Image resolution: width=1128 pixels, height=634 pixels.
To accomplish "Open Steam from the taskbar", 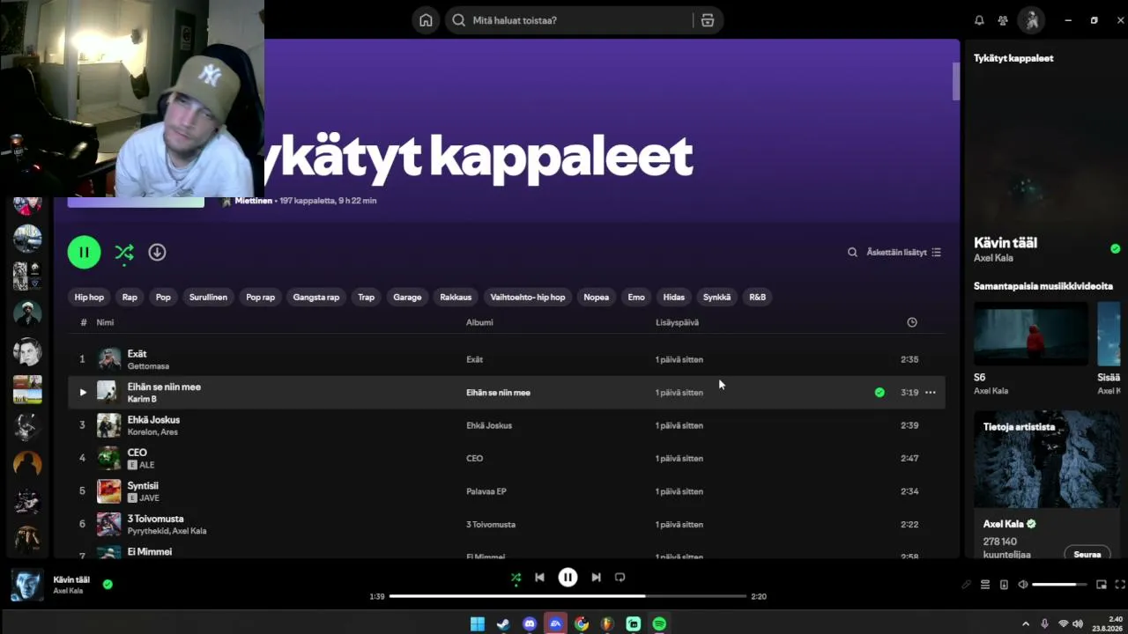I will click(x=503, y=624).
